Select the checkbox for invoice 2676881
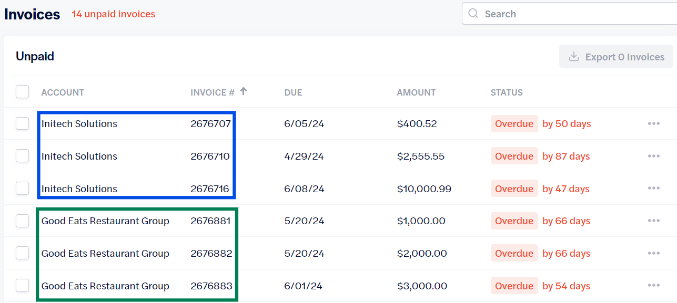This screenshot has width=677, height=303. pos(22,221)
